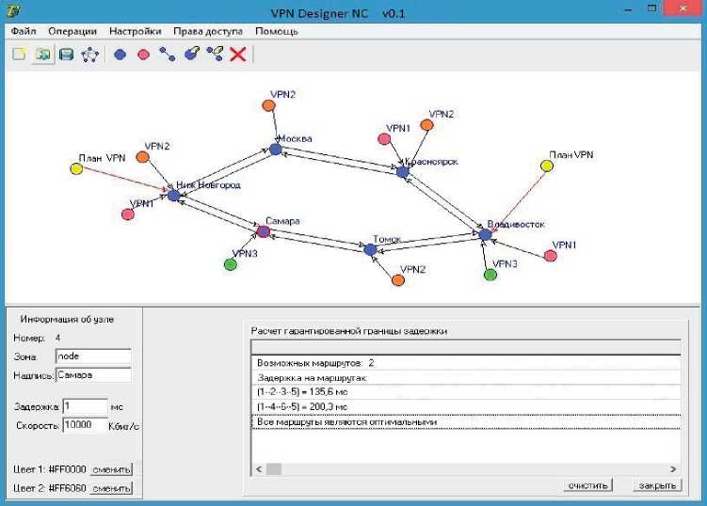Click the Скорость input field
The image size is (707, 506).
[x=85, y=425]
